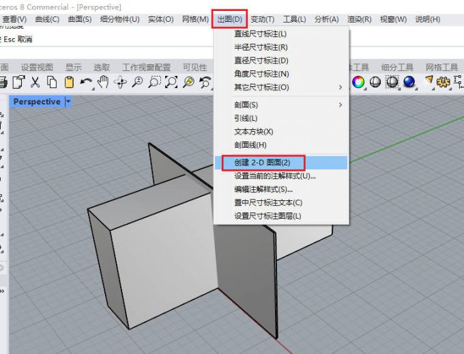Click the New document icon in toolbar
The height and width of the screenshot is (354, 464).
[x=18, y=82]
